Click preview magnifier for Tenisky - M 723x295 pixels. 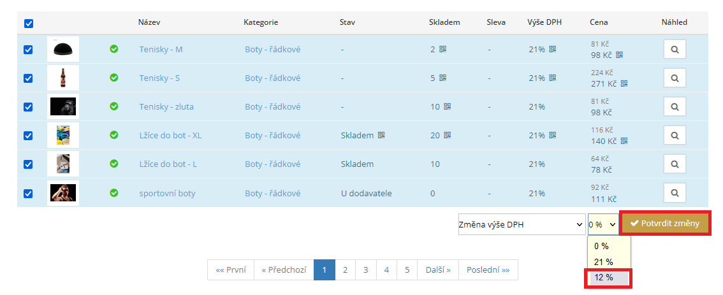point(675,49)
